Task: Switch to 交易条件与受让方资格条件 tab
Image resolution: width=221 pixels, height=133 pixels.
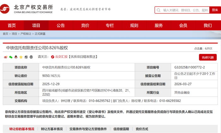Action: (x=88, y=129)
